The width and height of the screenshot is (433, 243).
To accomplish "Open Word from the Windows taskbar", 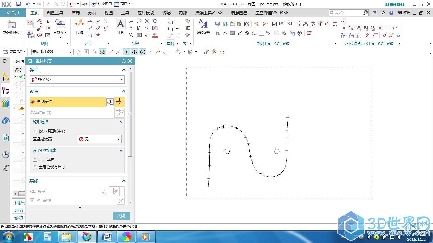I will [x=107, y=237].
